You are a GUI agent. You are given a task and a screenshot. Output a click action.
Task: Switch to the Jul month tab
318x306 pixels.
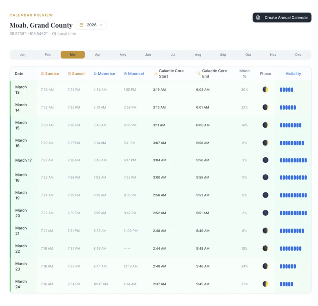(x=173, y=55)
